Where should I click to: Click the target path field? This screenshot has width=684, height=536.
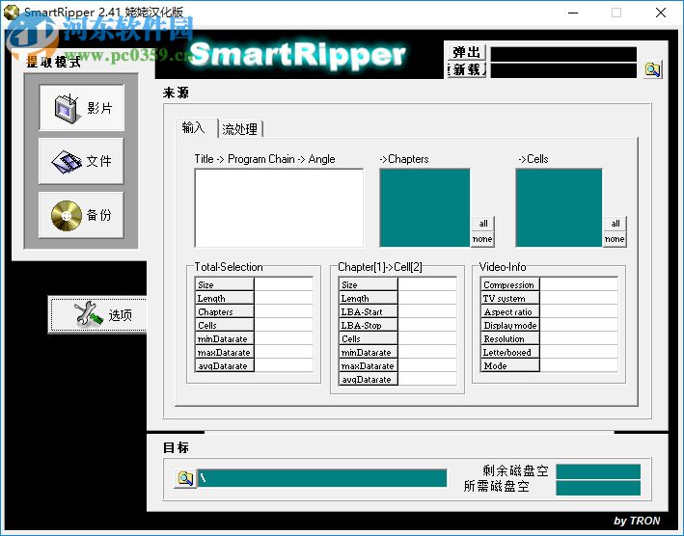point(322,478)
